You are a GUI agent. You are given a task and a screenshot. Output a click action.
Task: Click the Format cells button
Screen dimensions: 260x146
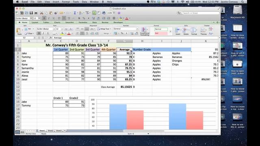[194, 31]
